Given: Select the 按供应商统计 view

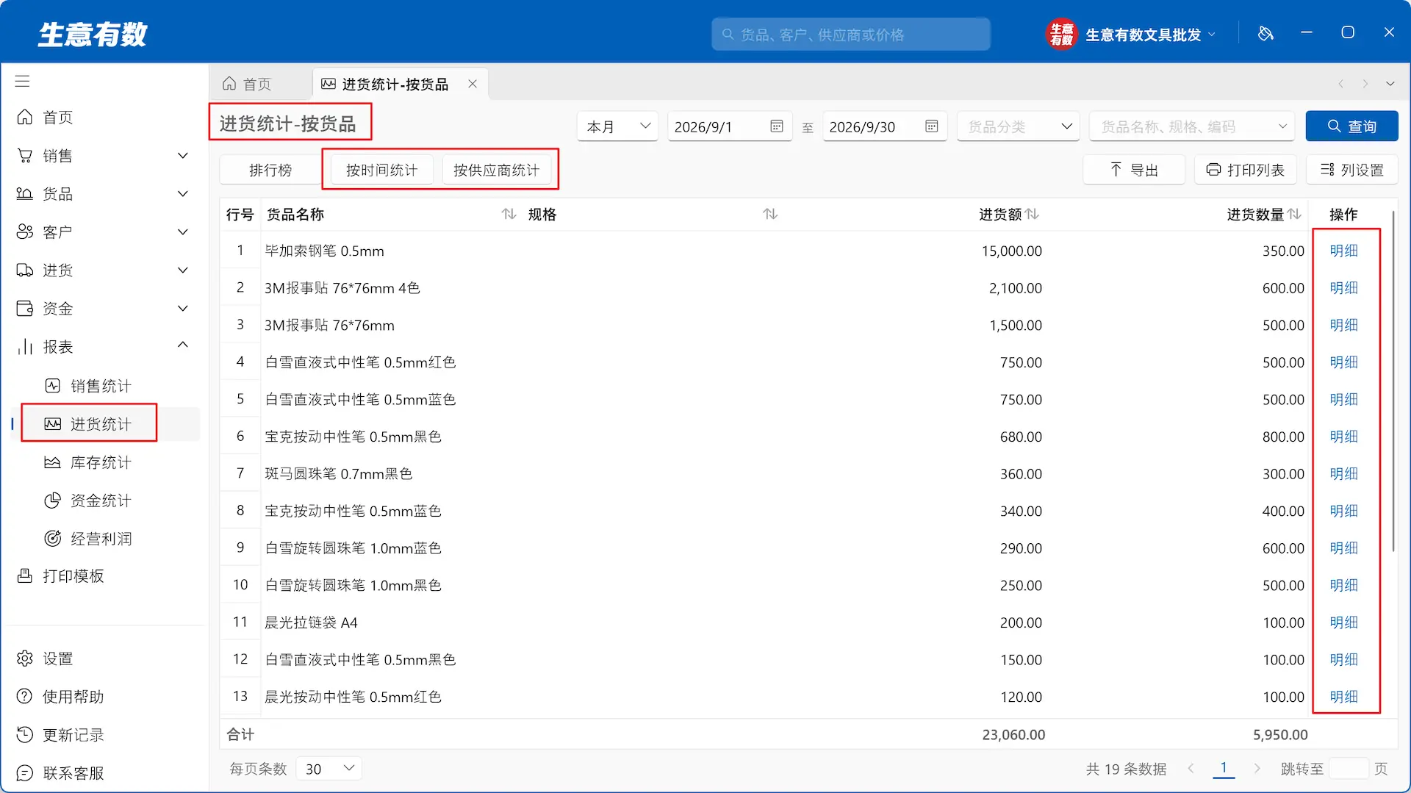Looking at the screenshot, I should pos(496,170).
